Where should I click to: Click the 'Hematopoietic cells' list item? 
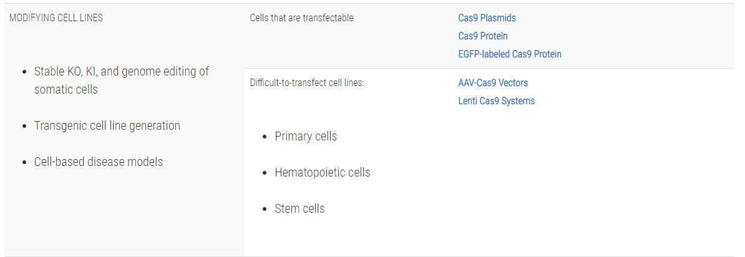pos(322,173)
